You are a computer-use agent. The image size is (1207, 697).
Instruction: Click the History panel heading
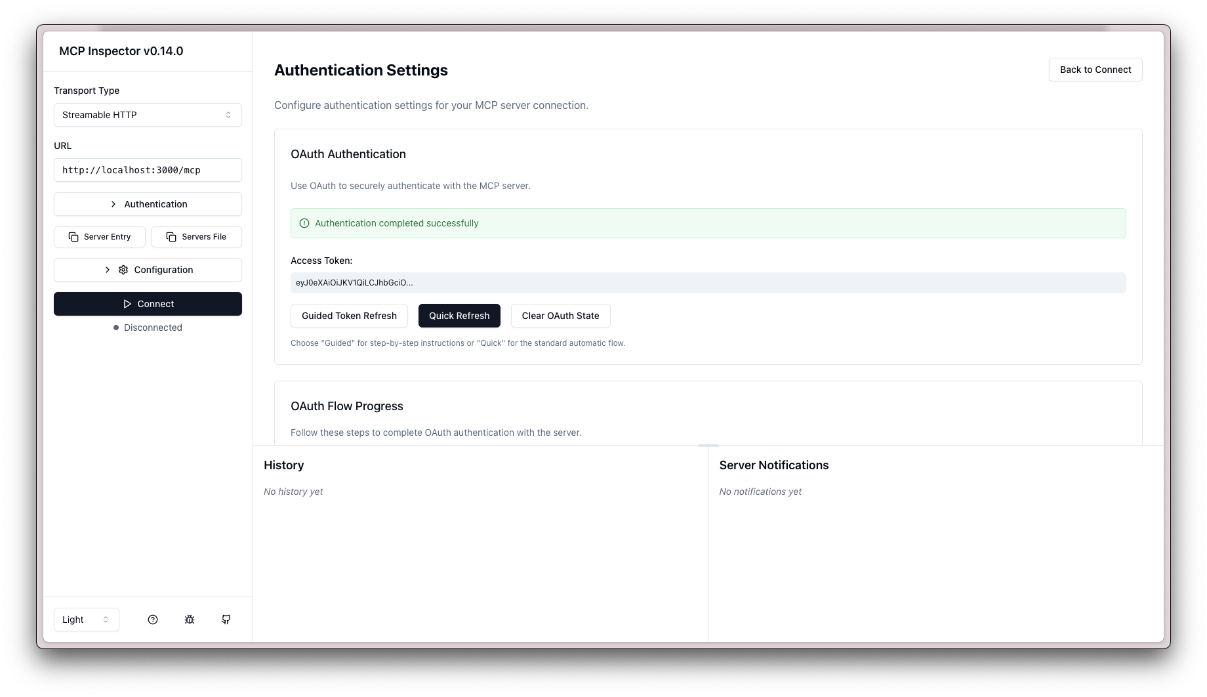click(283, 465)
